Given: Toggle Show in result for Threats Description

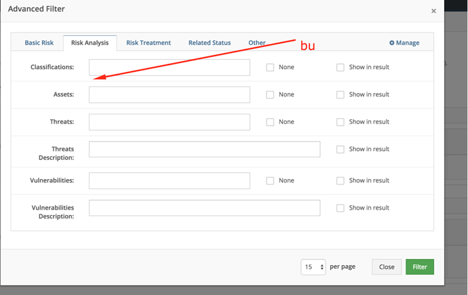Looking at the screenshot, I should [x=340, y=149].
